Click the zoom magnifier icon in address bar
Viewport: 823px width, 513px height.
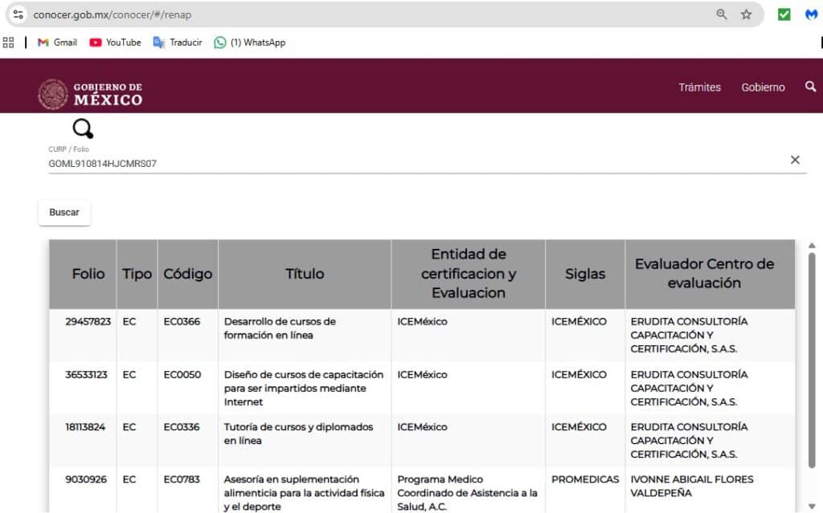click(721, 14)
